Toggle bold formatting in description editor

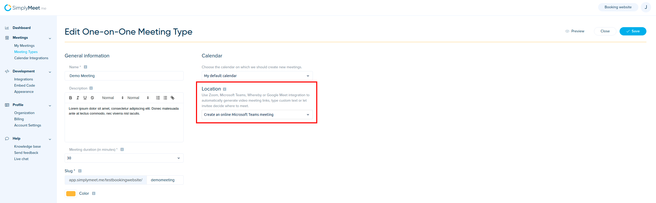(x=70, y=98)
